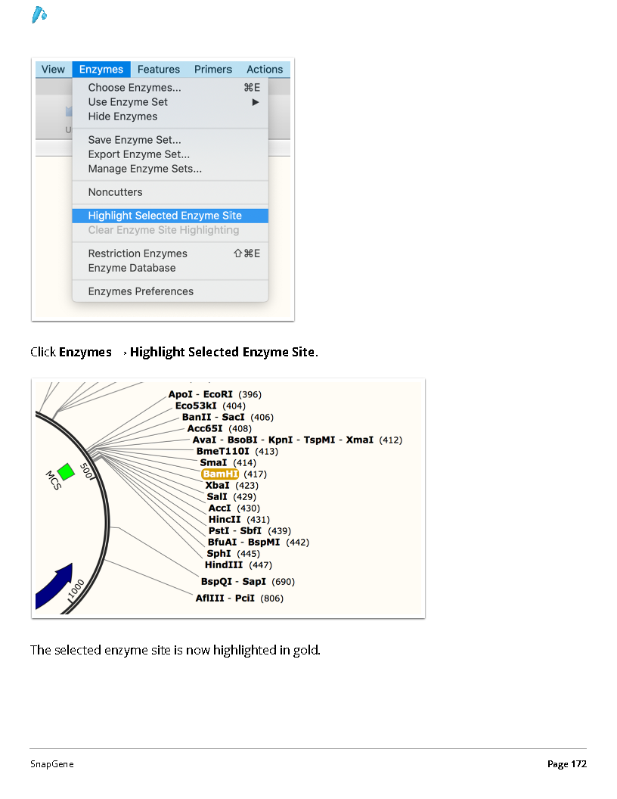The image size is (617, 799).
Task: Select the BanII enzyme label
Action: [197, 417]
